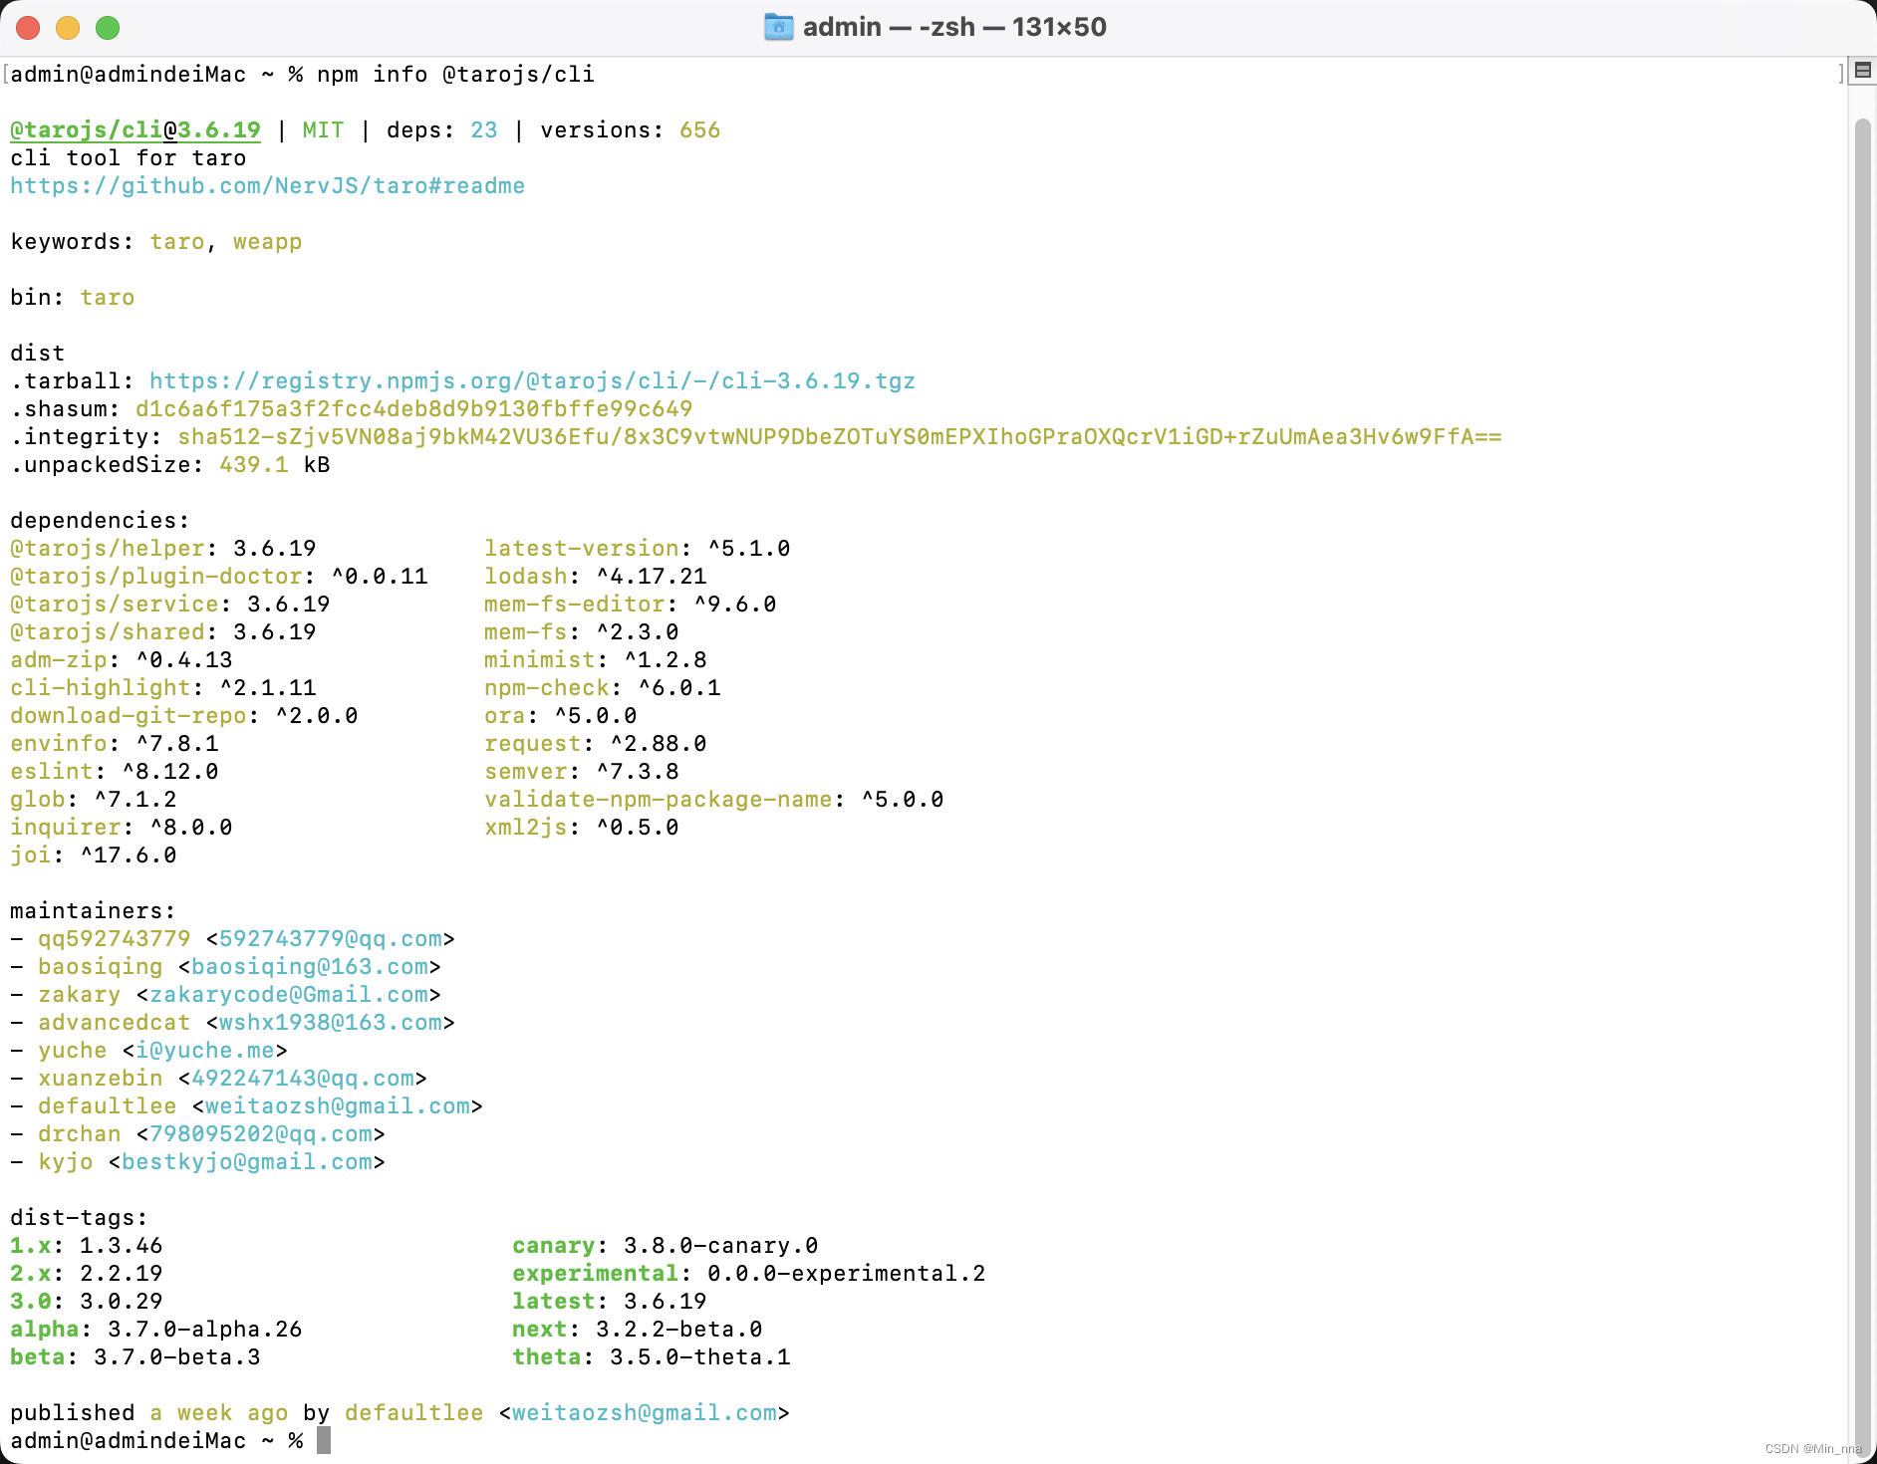This screenshot has height=1464, width=1877.
Task: Click the green zoom window button
Action: (108, 28)
